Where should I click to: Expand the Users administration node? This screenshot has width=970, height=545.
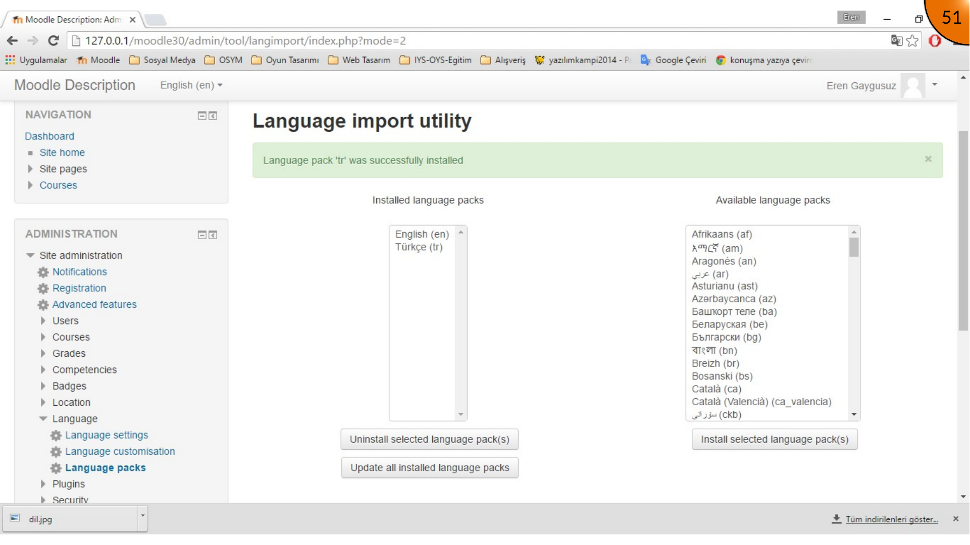pyautogui.click(x=43, y=321)
